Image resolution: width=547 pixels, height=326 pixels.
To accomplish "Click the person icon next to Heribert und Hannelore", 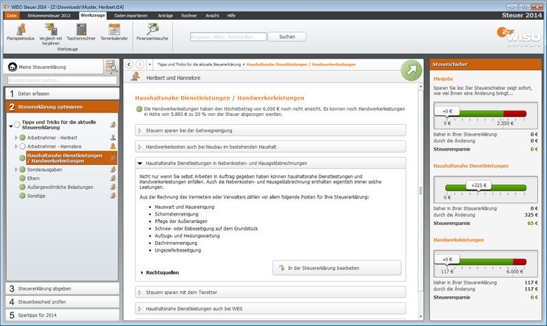I will point(135,77).
